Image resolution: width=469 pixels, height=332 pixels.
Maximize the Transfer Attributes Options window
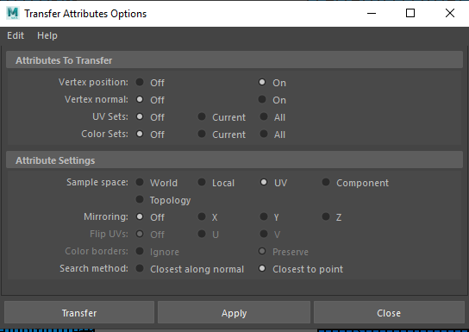click(410, 13)
